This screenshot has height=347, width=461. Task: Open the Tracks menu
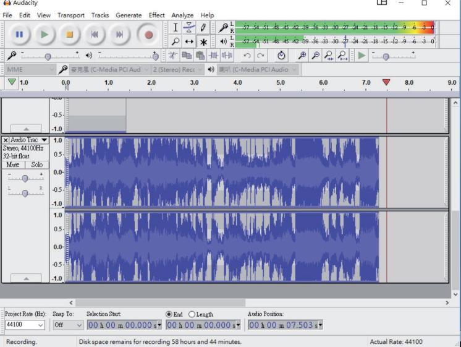pos(100,15)
